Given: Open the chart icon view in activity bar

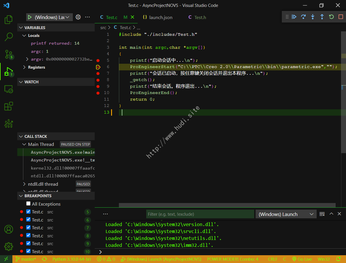Looking at the screenshot, I should coord(9,123).
